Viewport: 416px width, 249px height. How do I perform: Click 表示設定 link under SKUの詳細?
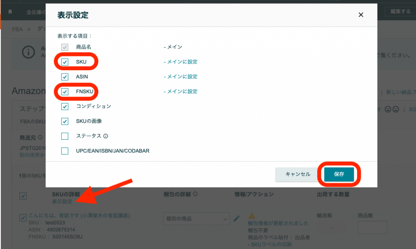point(62,201)
